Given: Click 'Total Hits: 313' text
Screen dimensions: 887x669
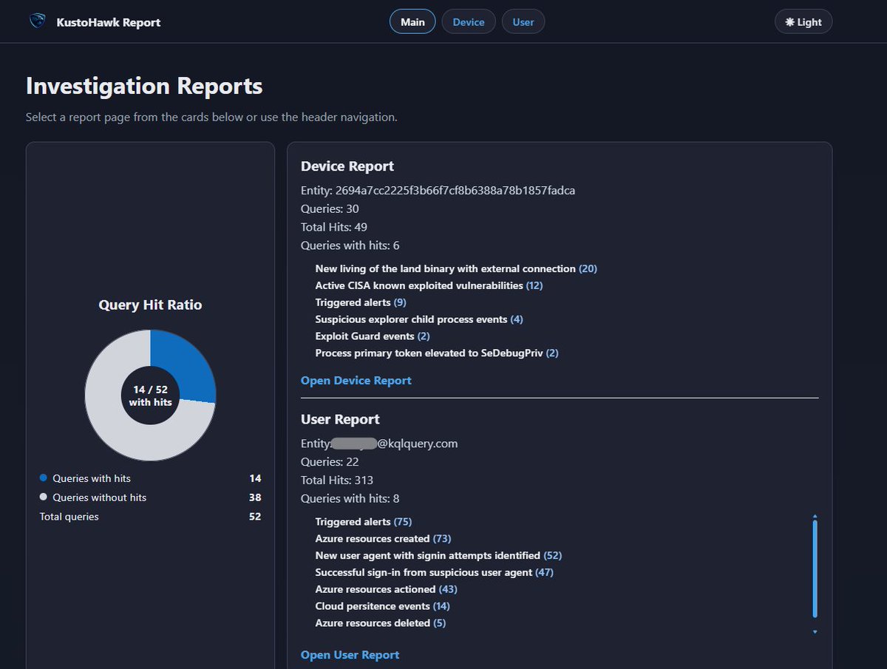Looking at the screenshot, I should pyautogui.click(x=337, y=480).
